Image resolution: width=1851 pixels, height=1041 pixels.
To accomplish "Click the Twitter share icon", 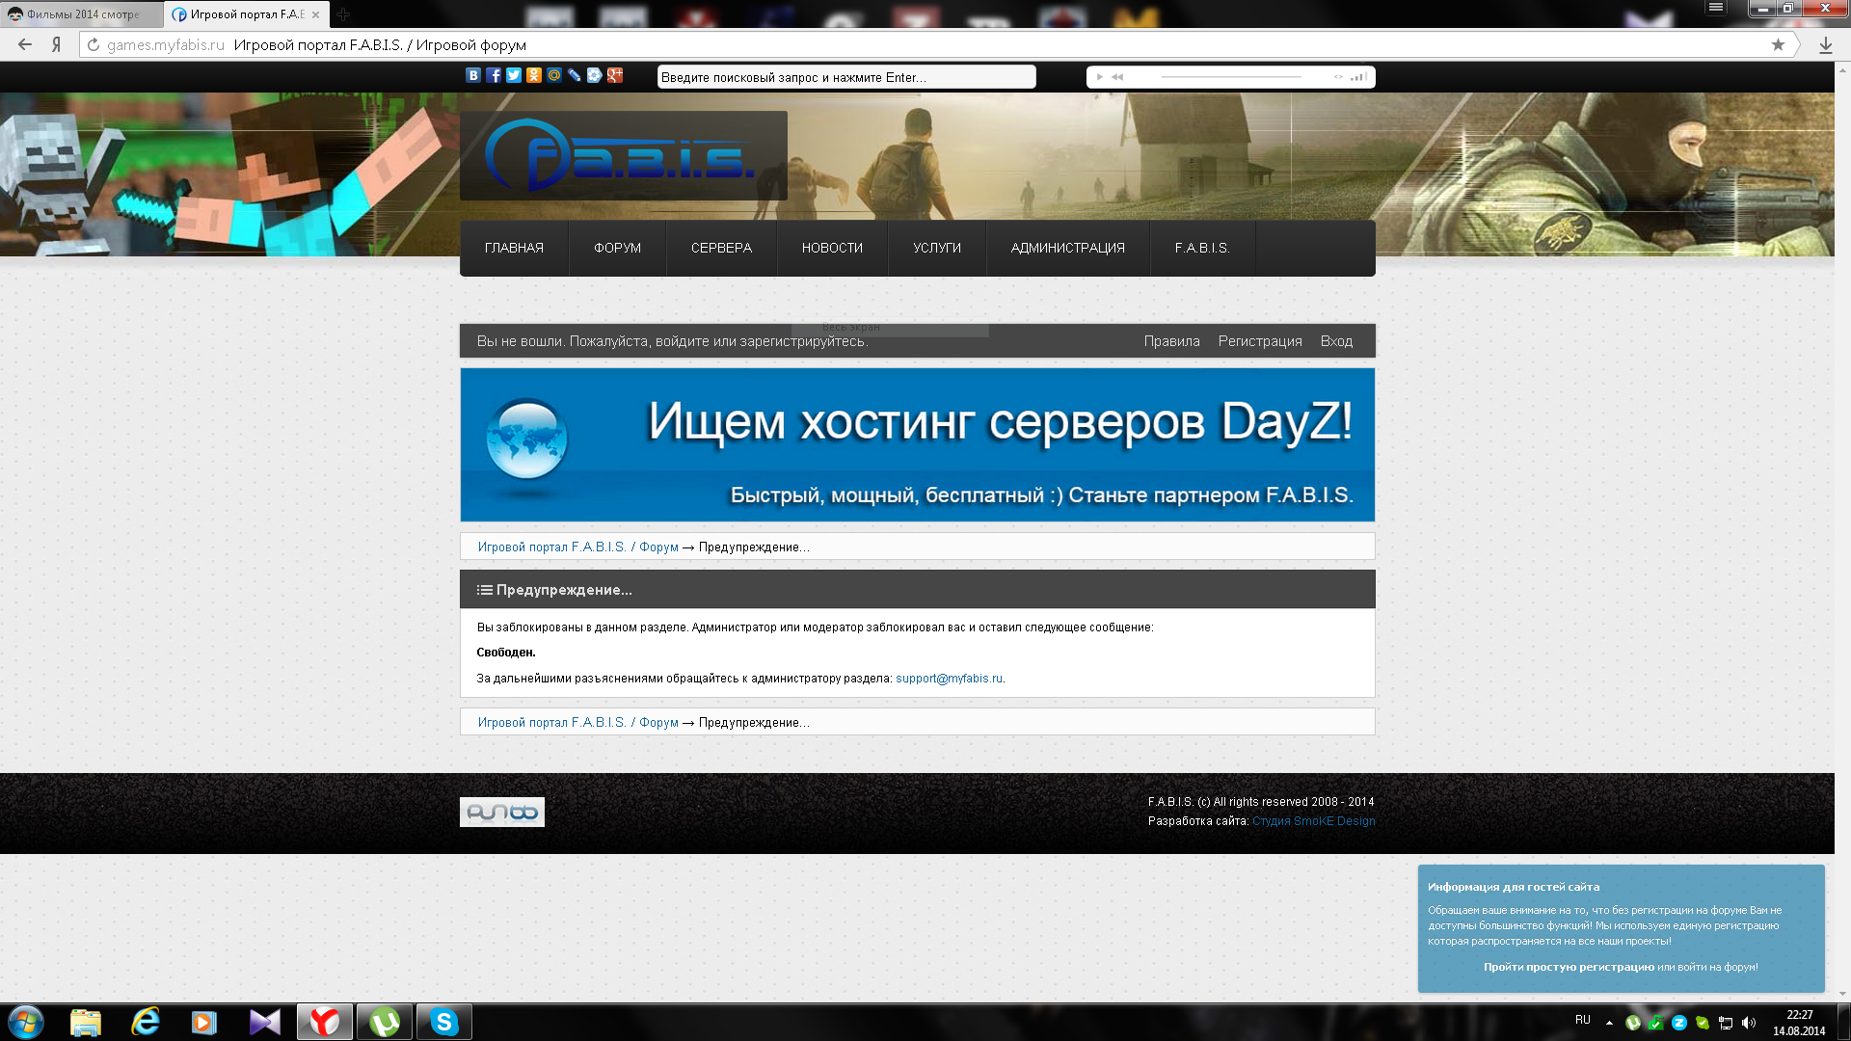I will pyautogui.click(x=514, y=75).
